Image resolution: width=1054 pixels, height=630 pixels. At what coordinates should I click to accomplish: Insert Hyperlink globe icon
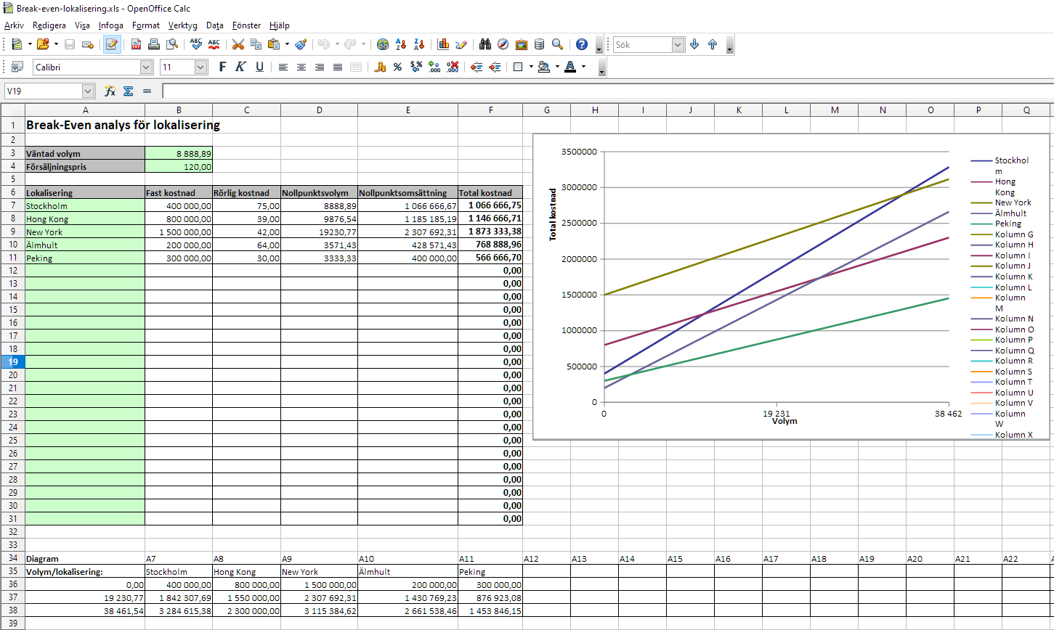(383, 44)
